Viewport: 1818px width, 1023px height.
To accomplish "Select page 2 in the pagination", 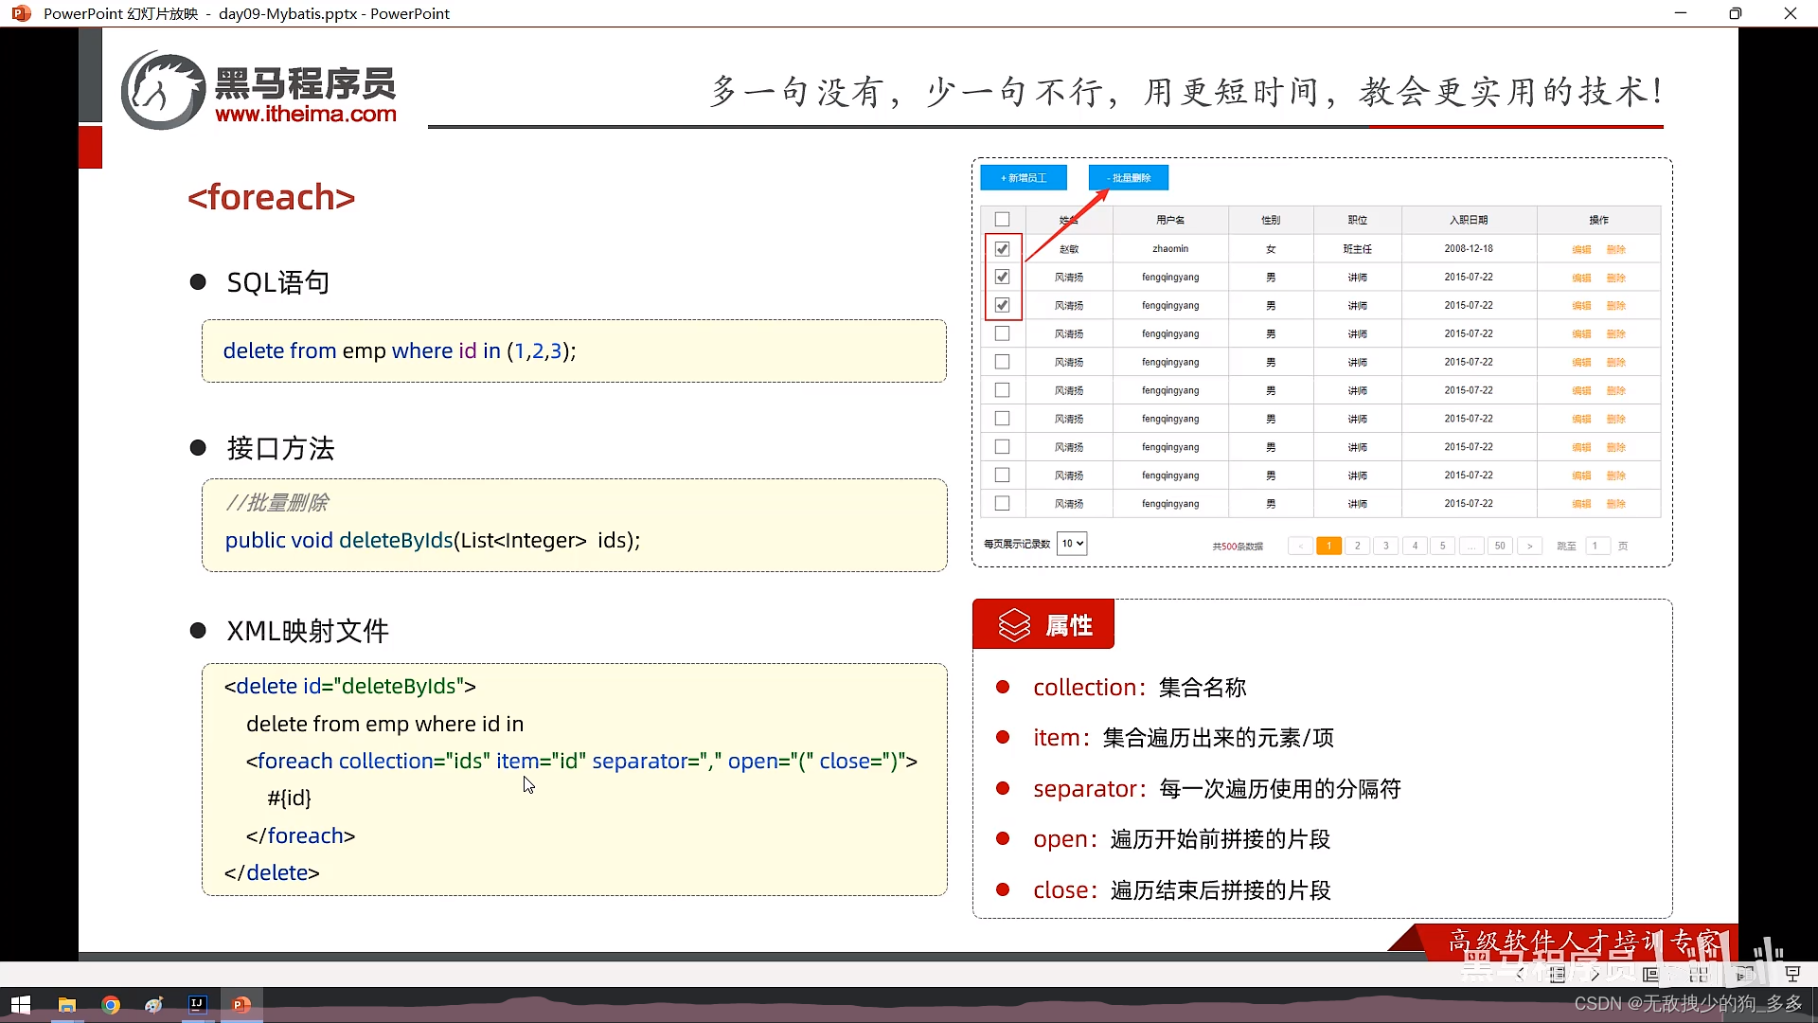I will coord(1357,546).
